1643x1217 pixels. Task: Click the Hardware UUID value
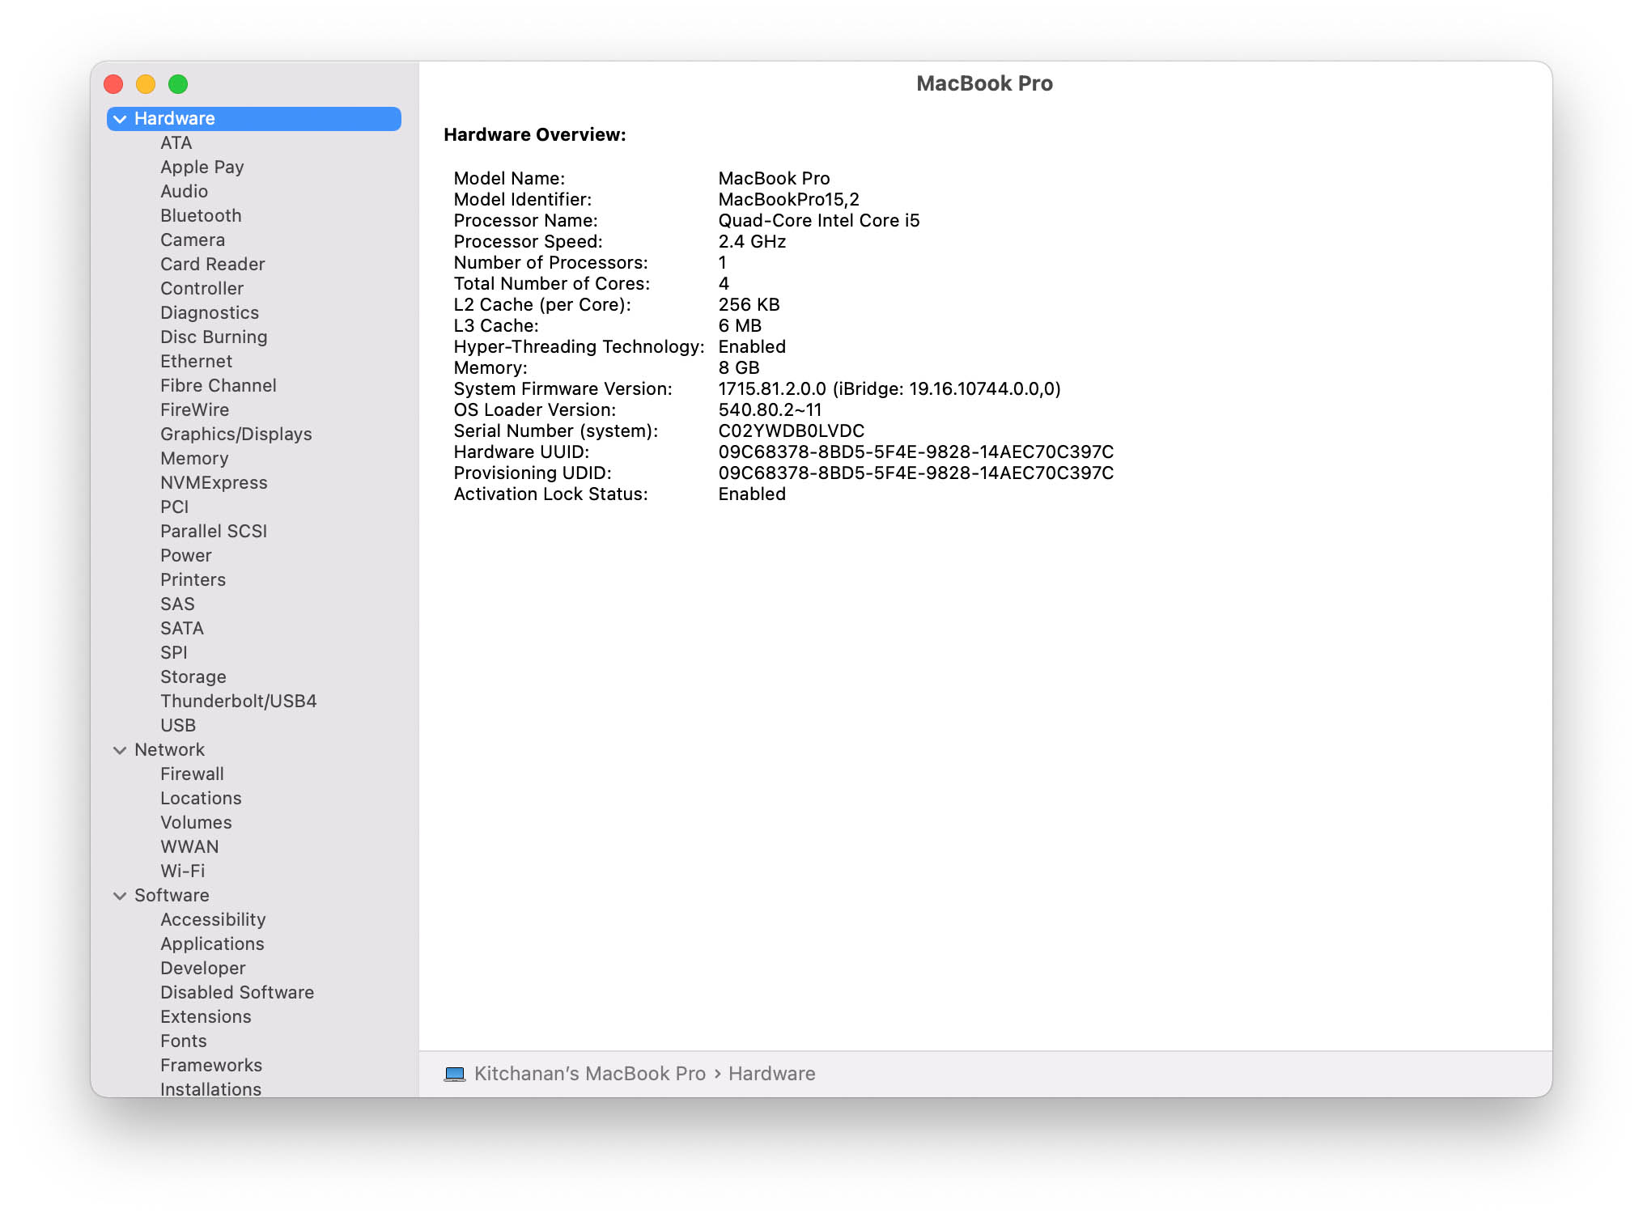coord(916,452)
